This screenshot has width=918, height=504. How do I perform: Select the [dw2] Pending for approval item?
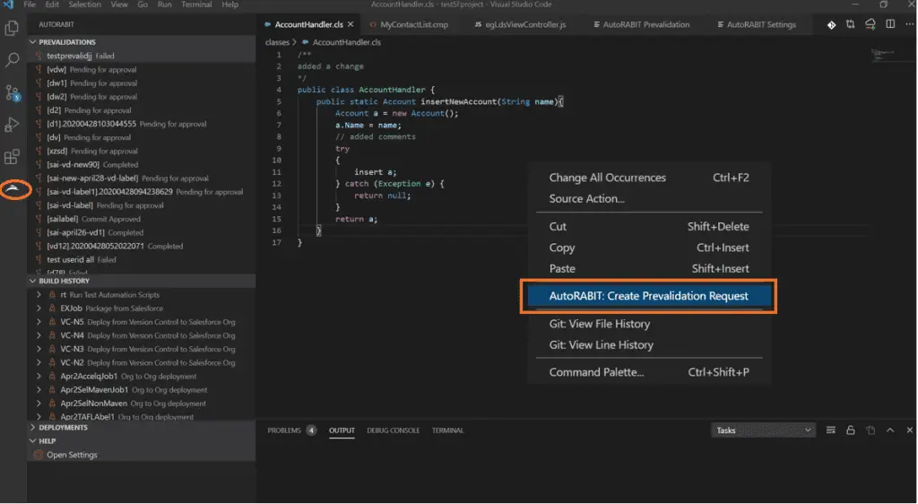pyautogui.click(x=141, y=97)
